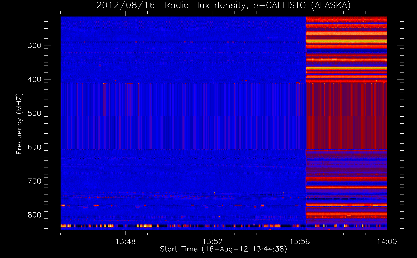Click the 700 frequency tick label

click(35, 181)
